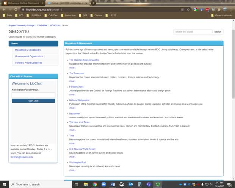Expand 'more' under National Geographic
This screenshot has width=235, height=188.
tap(72, 108)
